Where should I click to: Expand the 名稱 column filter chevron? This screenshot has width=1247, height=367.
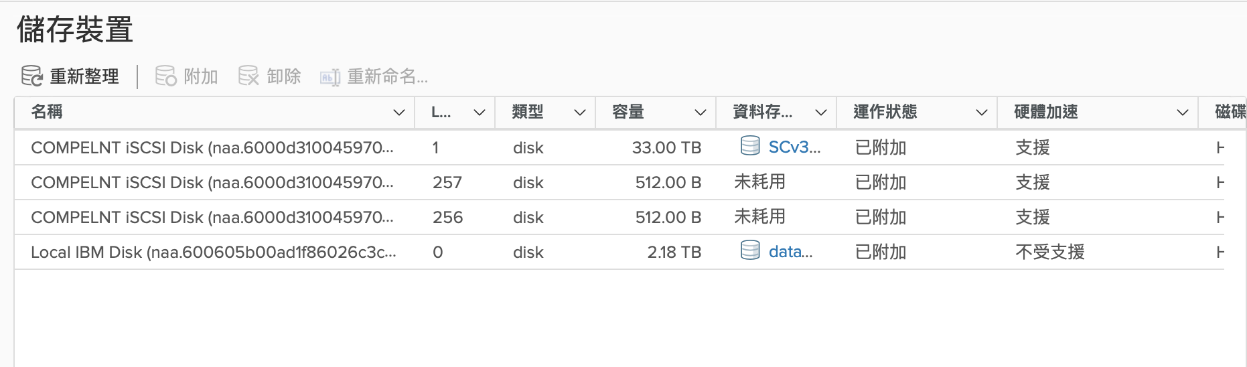pos(399,113)
